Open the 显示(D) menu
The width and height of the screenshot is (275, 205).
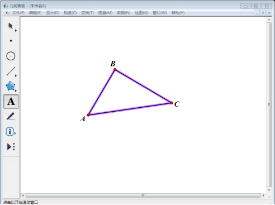(53, 13)
